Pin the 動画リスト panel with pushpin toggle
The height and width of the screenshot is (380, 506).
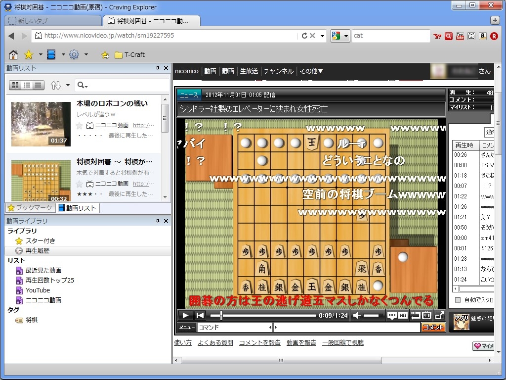coord(158,68)
